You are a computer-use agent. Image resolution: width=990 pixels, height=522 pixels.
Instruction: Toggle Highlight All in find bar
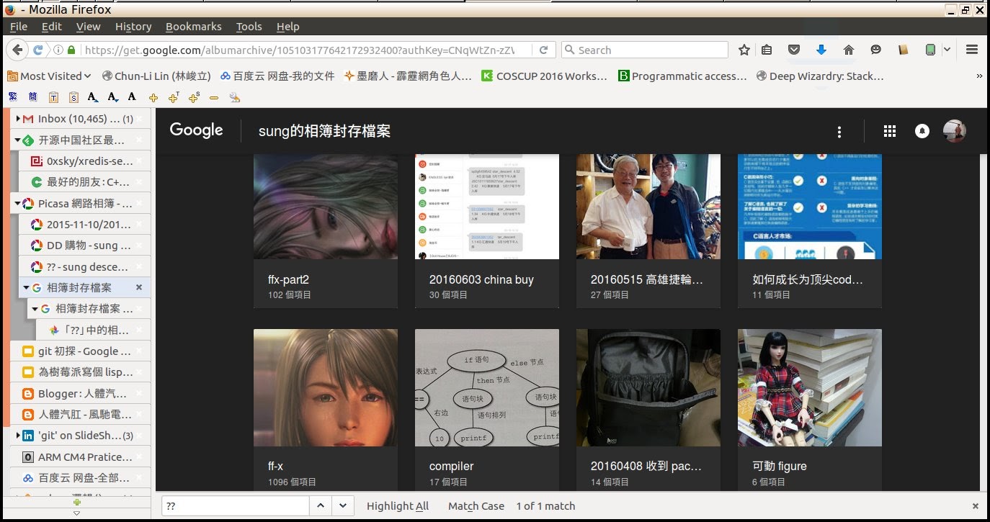point(398,506)
